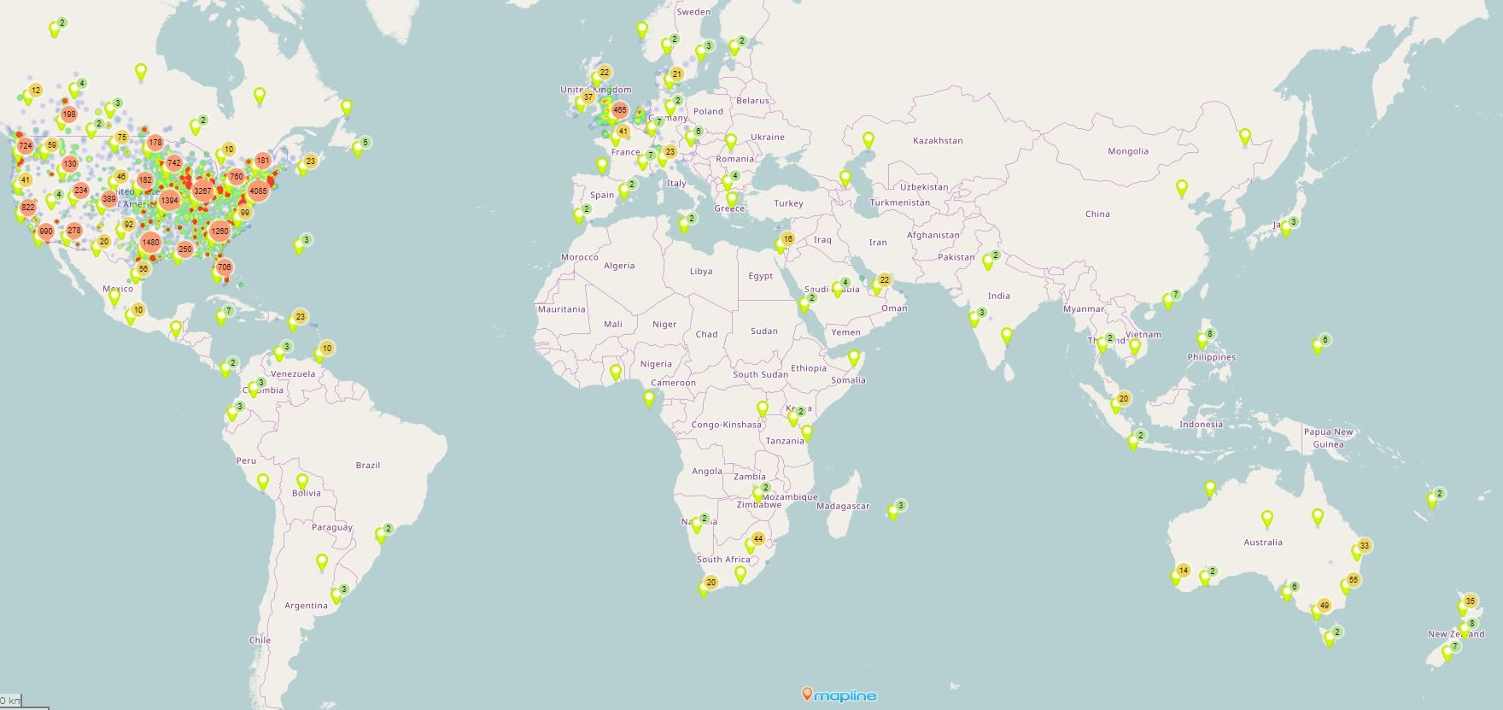Screen dimensions: 1503x710
Task: Click the 55 cluster in southeast Australia
Action: (x=1353, y=580)
